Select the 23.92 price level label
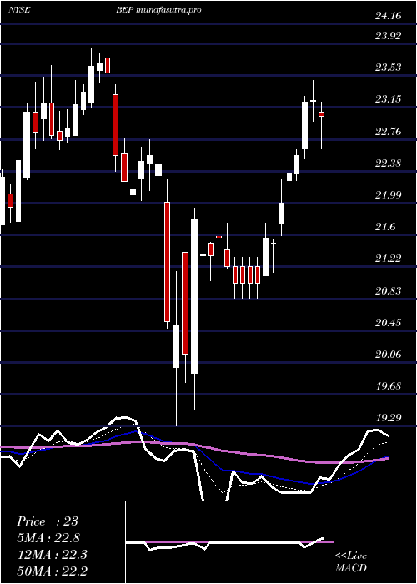This screenshot has height=584, width=417. tap(389, 36)
